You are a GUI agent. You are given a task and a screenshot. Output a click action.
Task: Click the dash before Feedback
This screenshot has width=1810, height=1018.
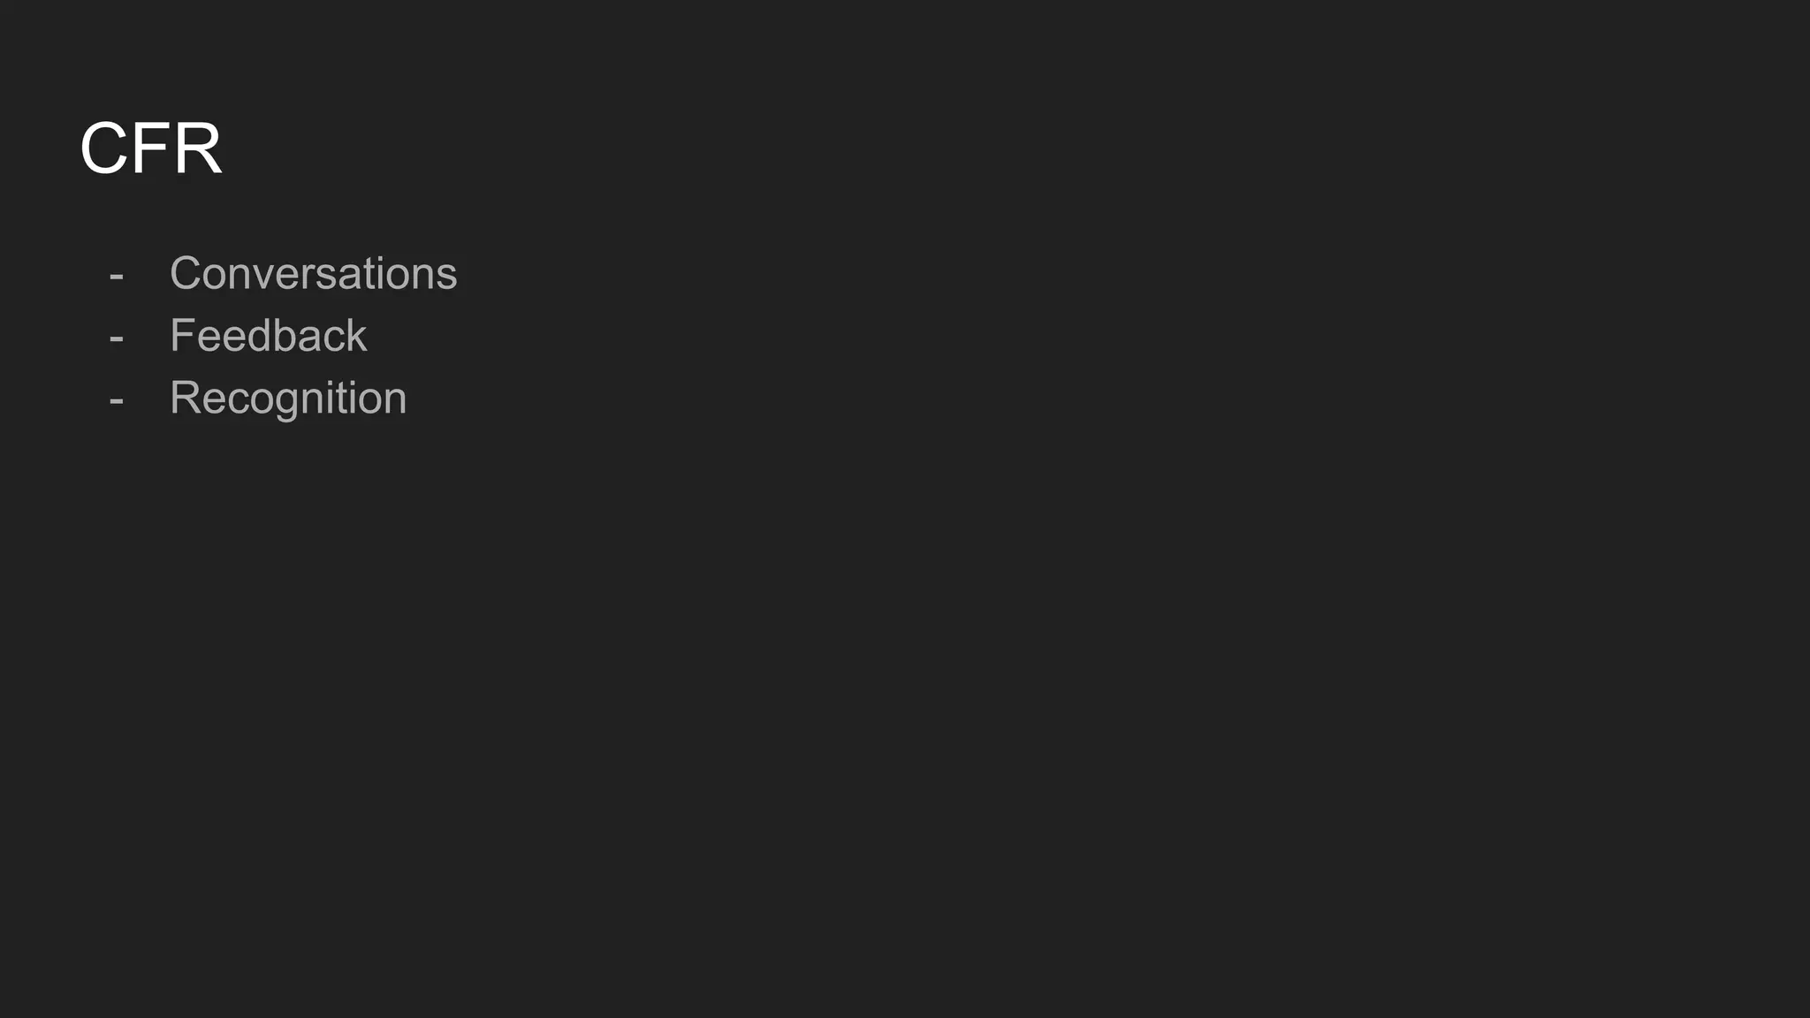[116, 338]
